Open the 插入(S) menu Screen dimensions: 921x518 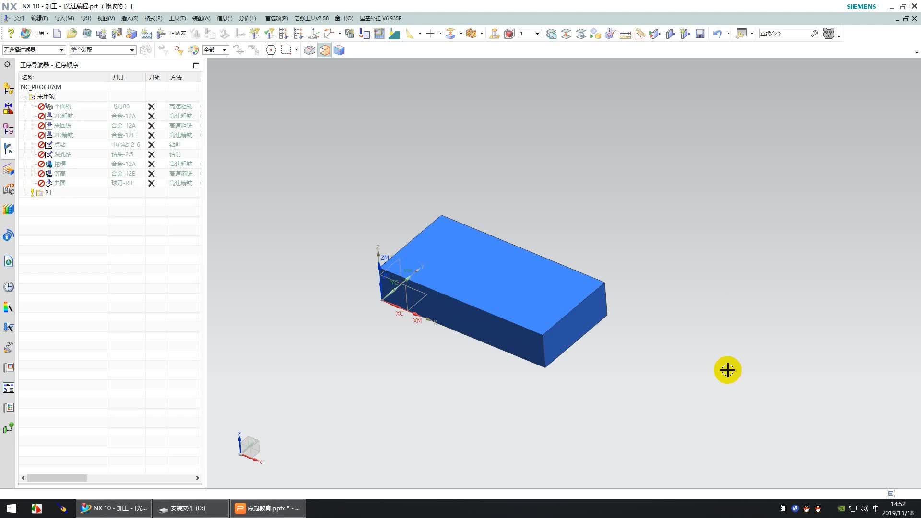pos(130,18)
